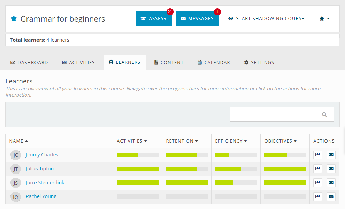This screenshot has height=209, width=345.
Task: Open the Calendar tab
Action: point(214,62)
